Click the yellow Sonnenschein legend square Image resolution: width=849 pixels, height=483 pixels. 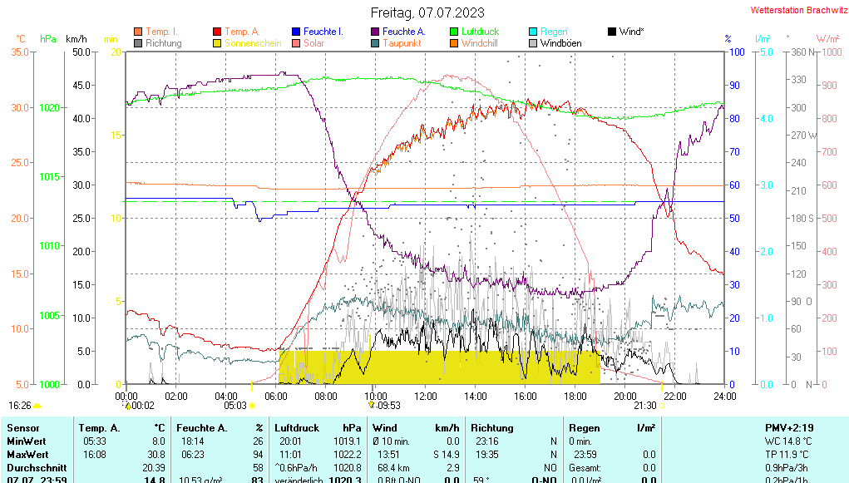(217, 43)
